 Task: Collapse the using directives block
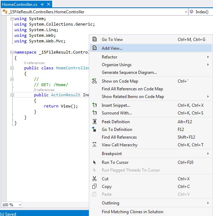pyautogui.click(x=12, y=19)
